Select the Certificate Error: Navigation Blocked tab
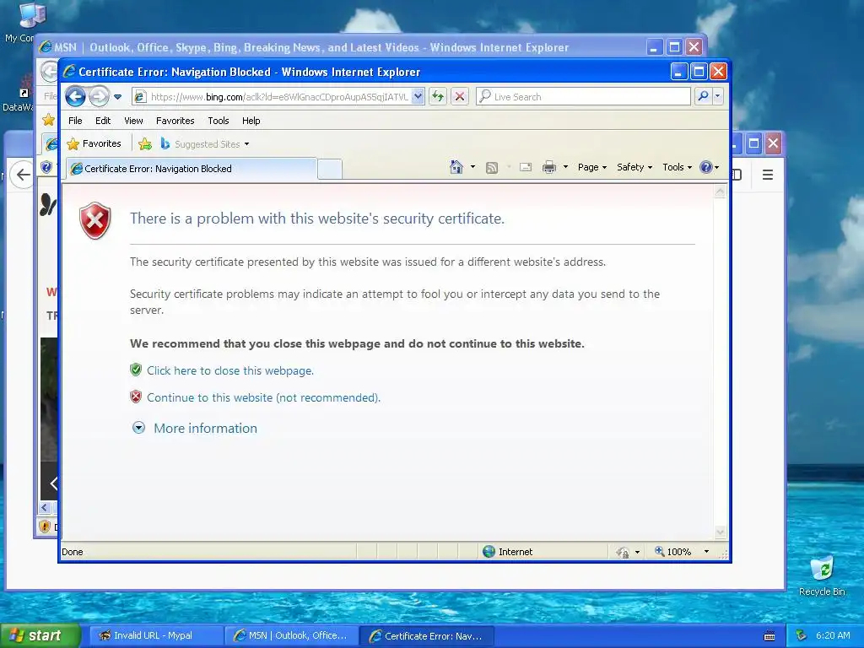Viewport: 864px width, 648px height. coord(192,169)
